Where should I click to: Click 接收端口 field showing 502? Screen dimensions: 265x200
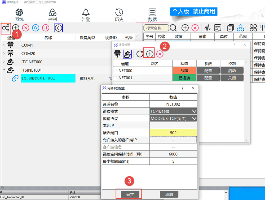click(173, 133)
